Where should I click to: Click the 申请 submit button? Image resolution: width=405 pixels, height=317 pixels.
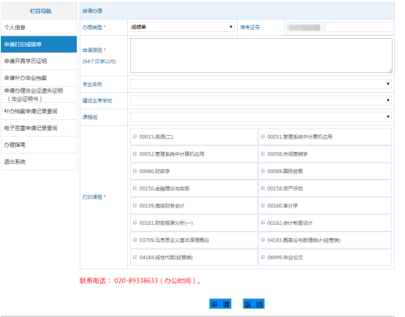click(x=220, y=304)
